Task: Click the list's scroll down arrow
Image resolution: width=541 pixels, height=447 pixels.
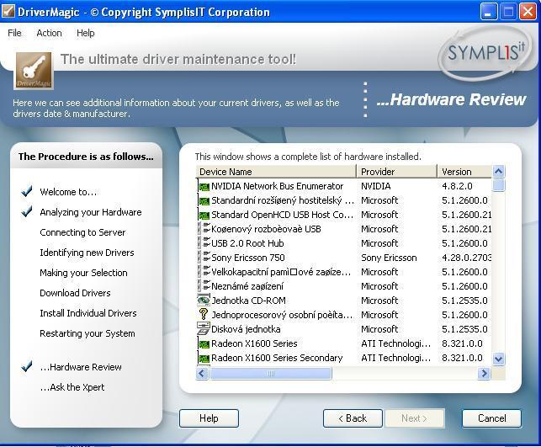Action: click(498, 359)
